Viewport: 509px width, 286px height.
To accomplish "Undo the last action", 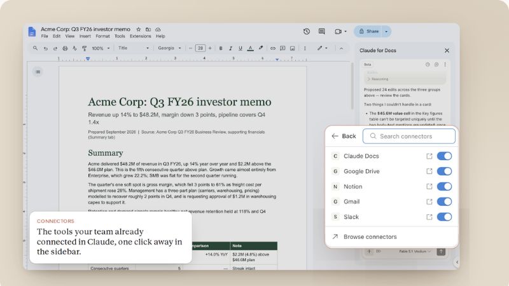I will click(45, 48).
